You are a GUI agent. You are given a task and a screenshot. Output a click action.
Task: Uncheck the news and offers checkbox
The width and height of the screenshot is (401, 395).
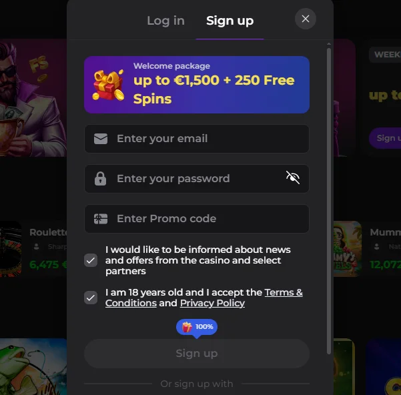[x=91, y=260]
